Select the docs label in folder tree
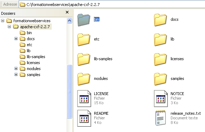Image resolution: width=205 pixels, height=132 pixels. pos(31,39)
